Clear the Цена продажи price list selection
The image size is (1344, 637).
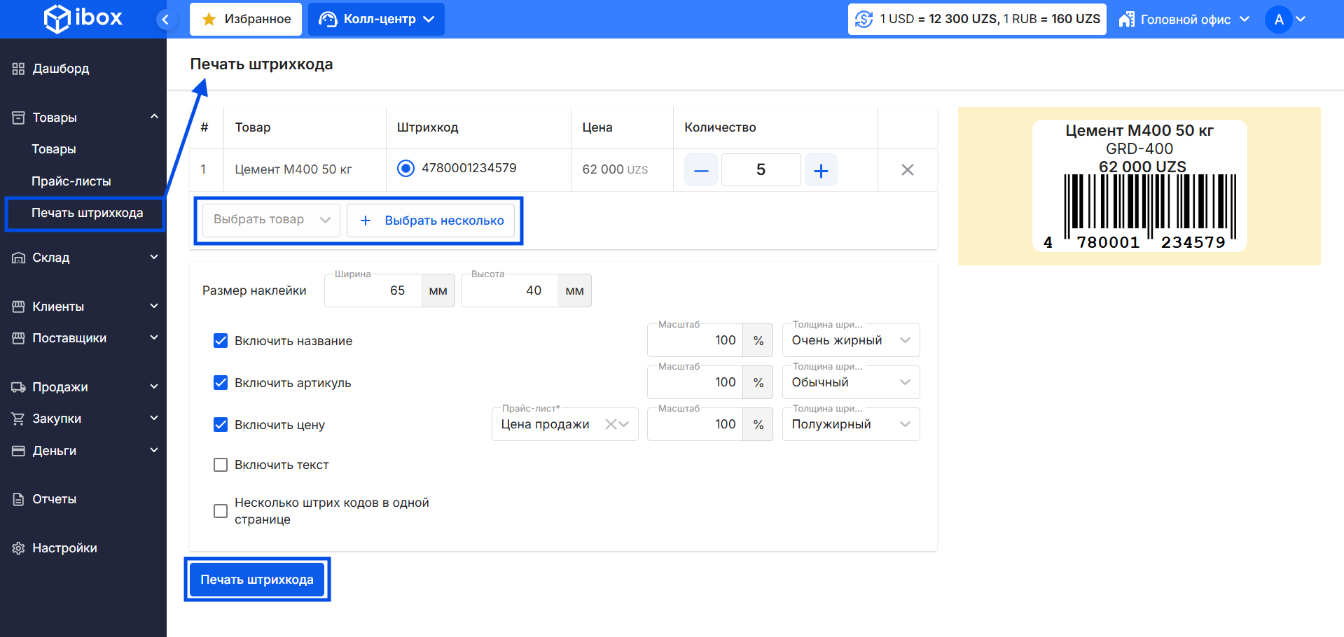tap(611, 424)
